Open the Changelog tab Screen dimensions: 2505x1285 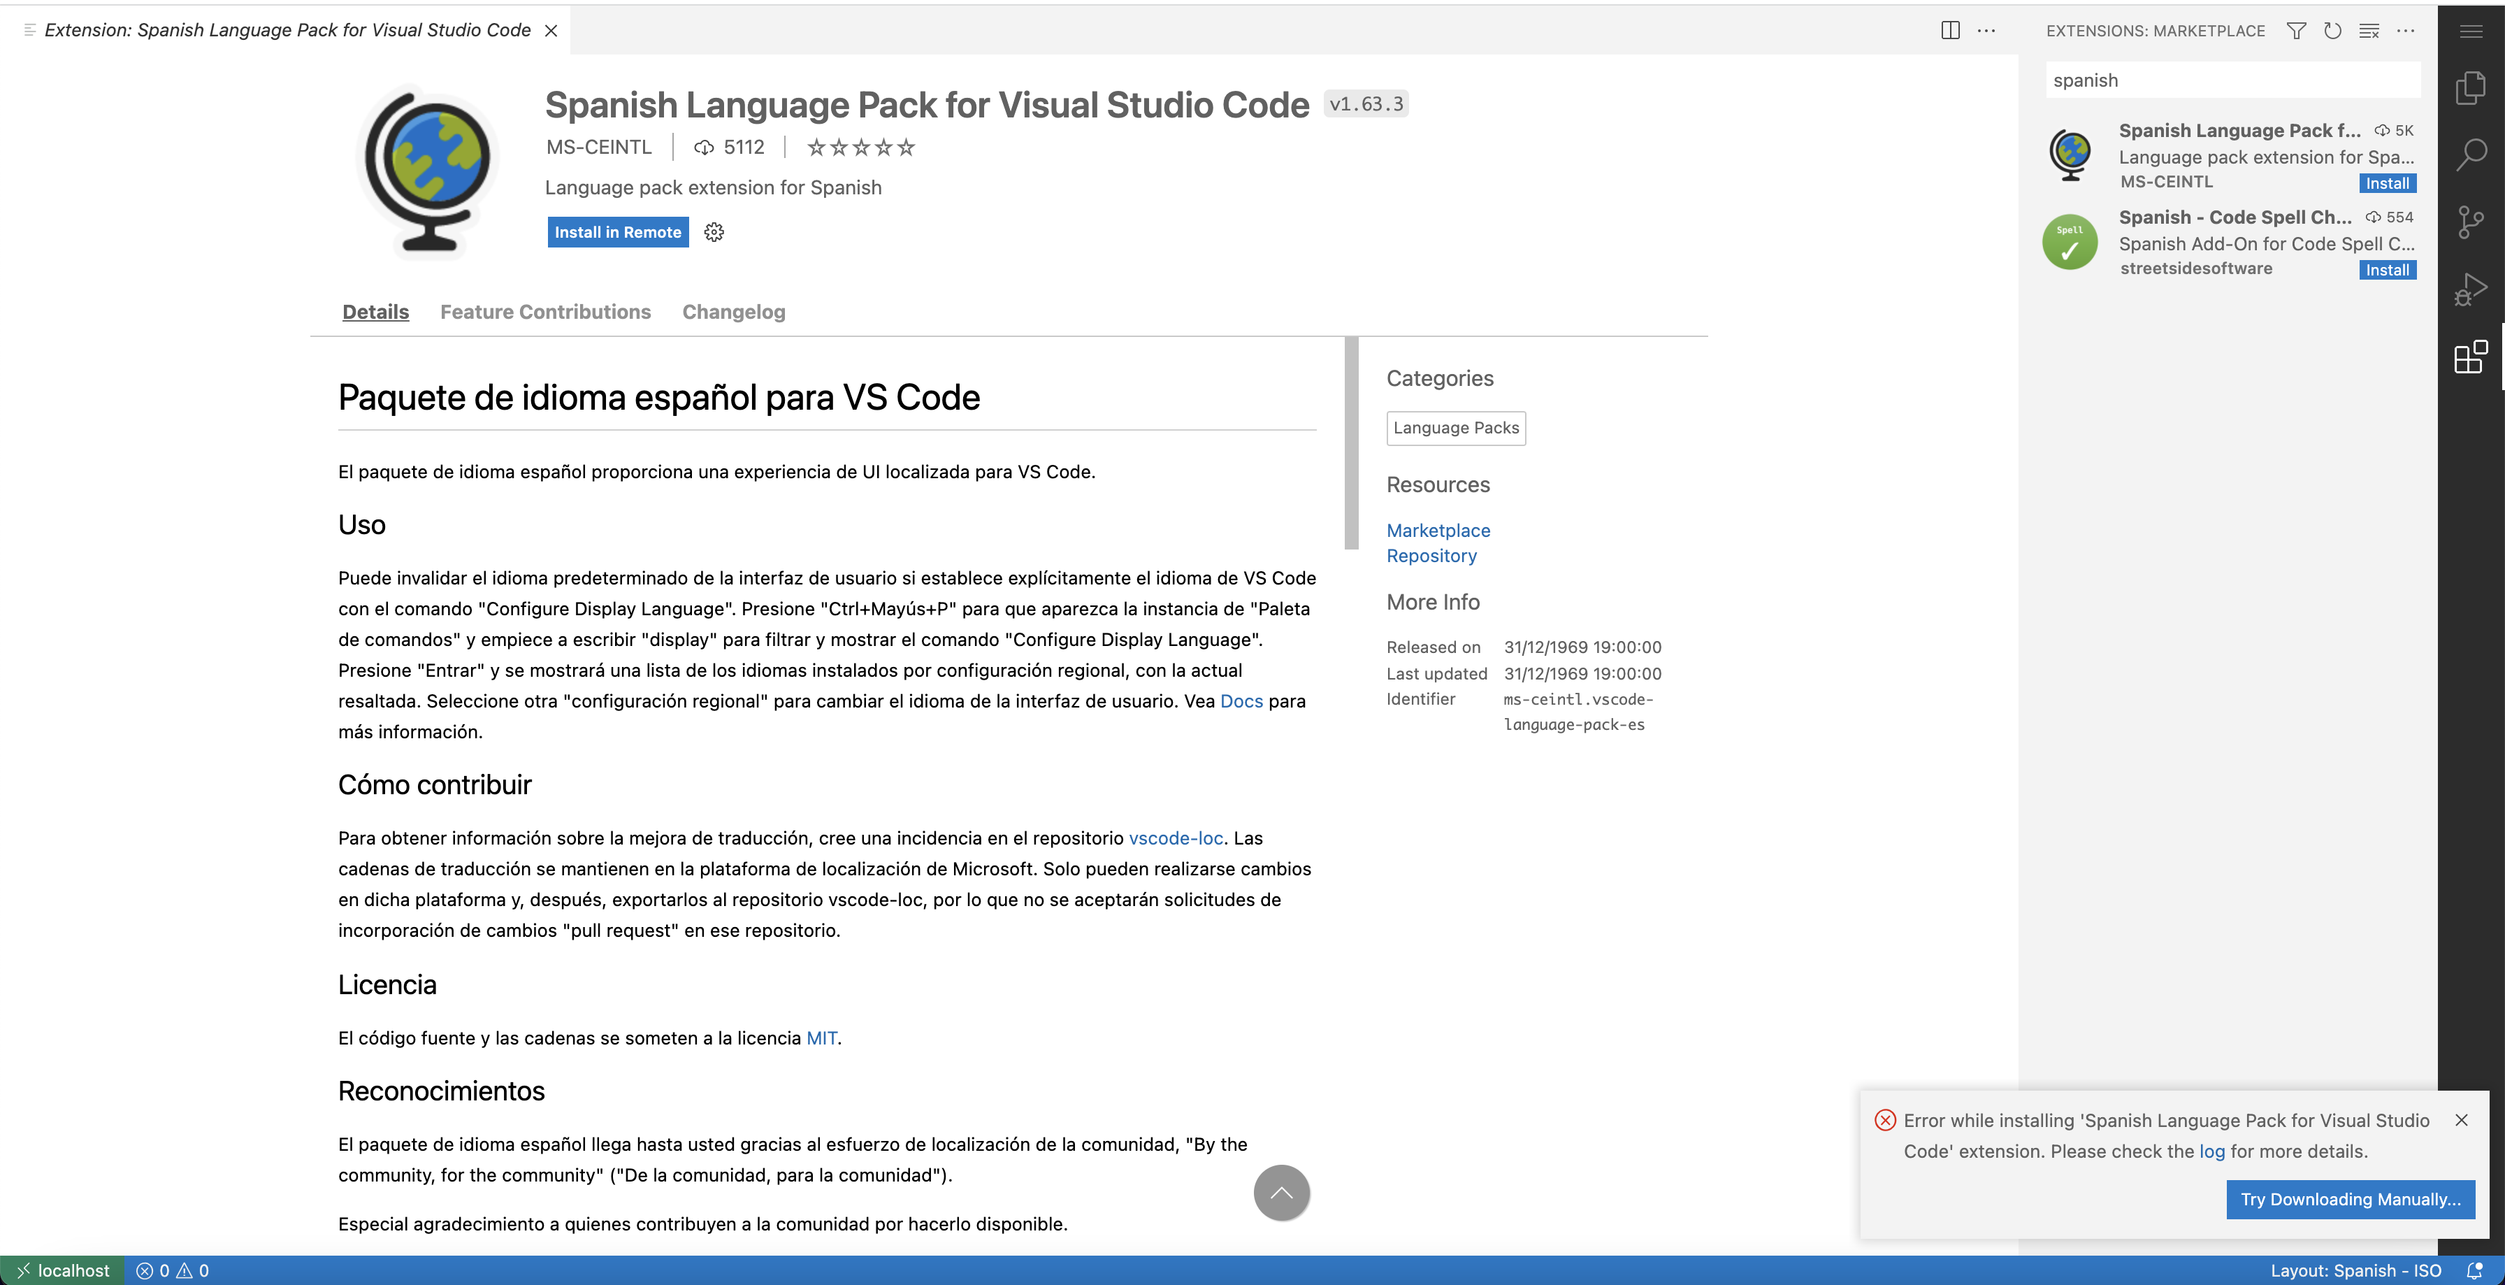pyautogui.click(x=733, y=313)
